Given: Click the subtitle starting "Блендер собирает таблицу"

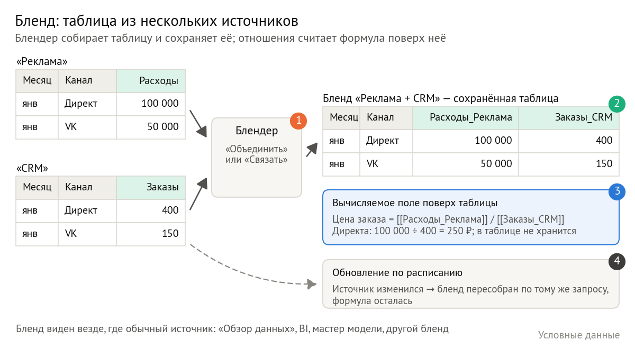Looking at the screenshot, I should pos(231,39).
